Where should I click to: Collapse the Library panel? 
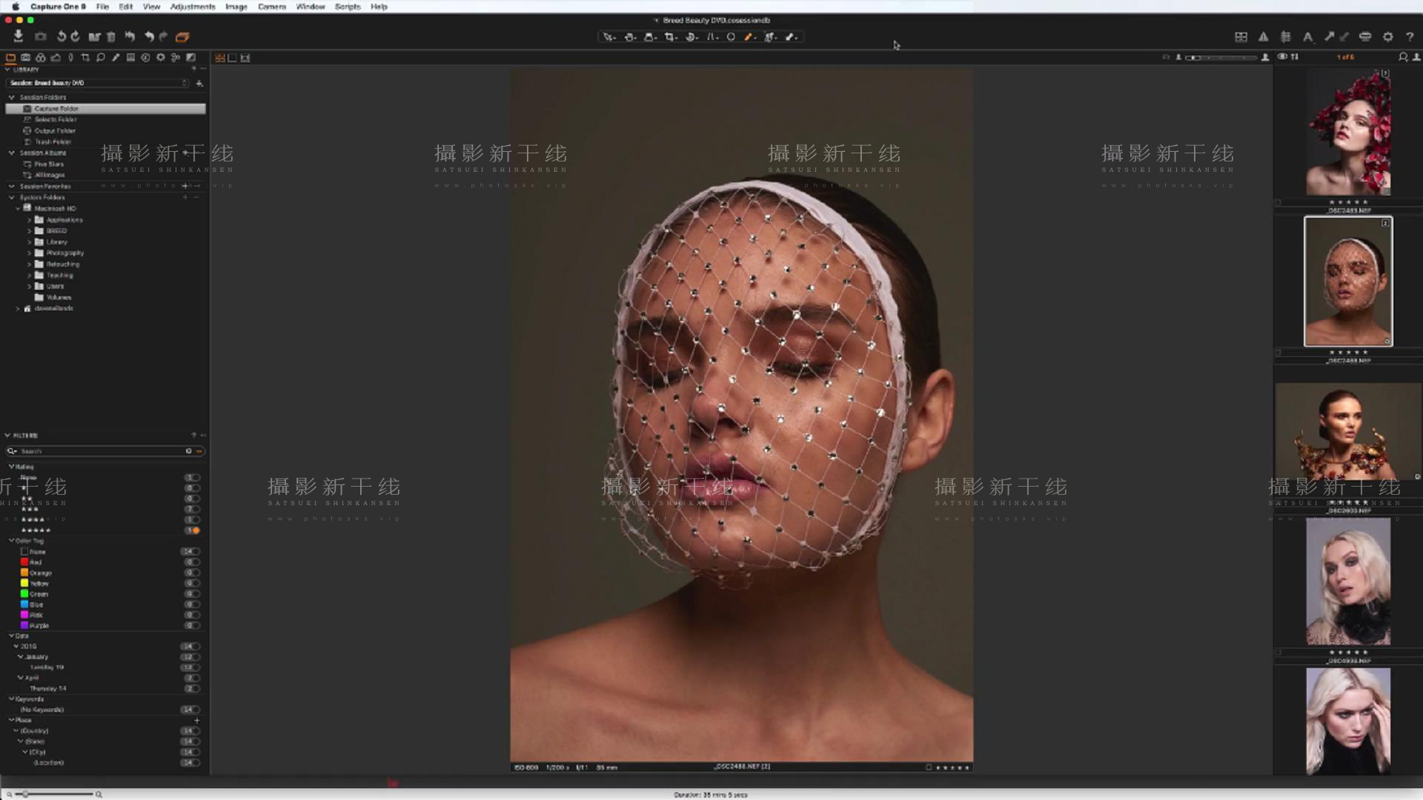(7, 69)
